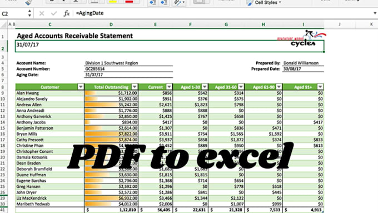378x213 pixels.
Task: Open the Aged 1-30 filter dropdown
Action: [205, 87]
